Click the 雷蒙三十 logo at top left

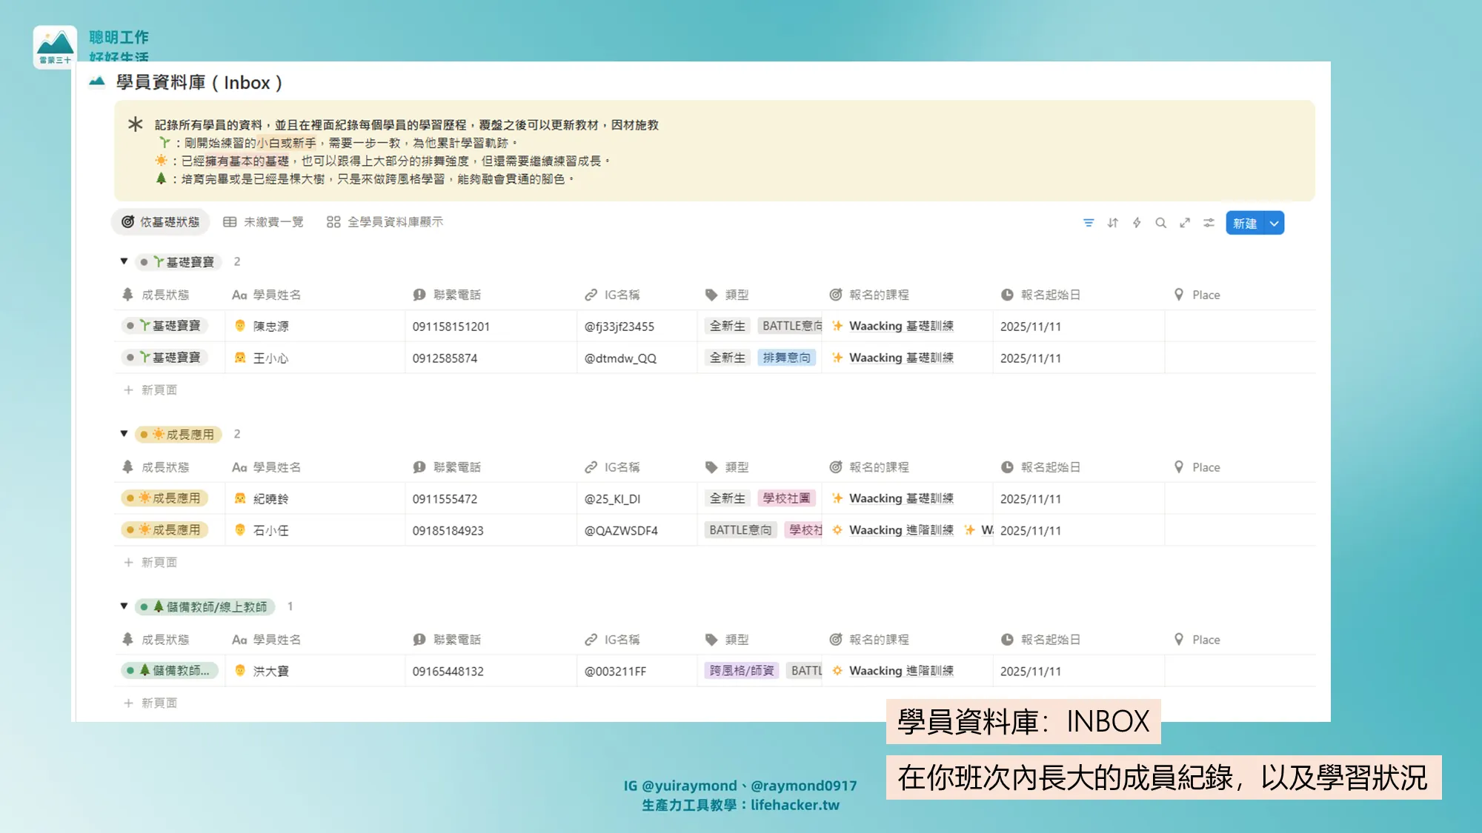point(55,47)
